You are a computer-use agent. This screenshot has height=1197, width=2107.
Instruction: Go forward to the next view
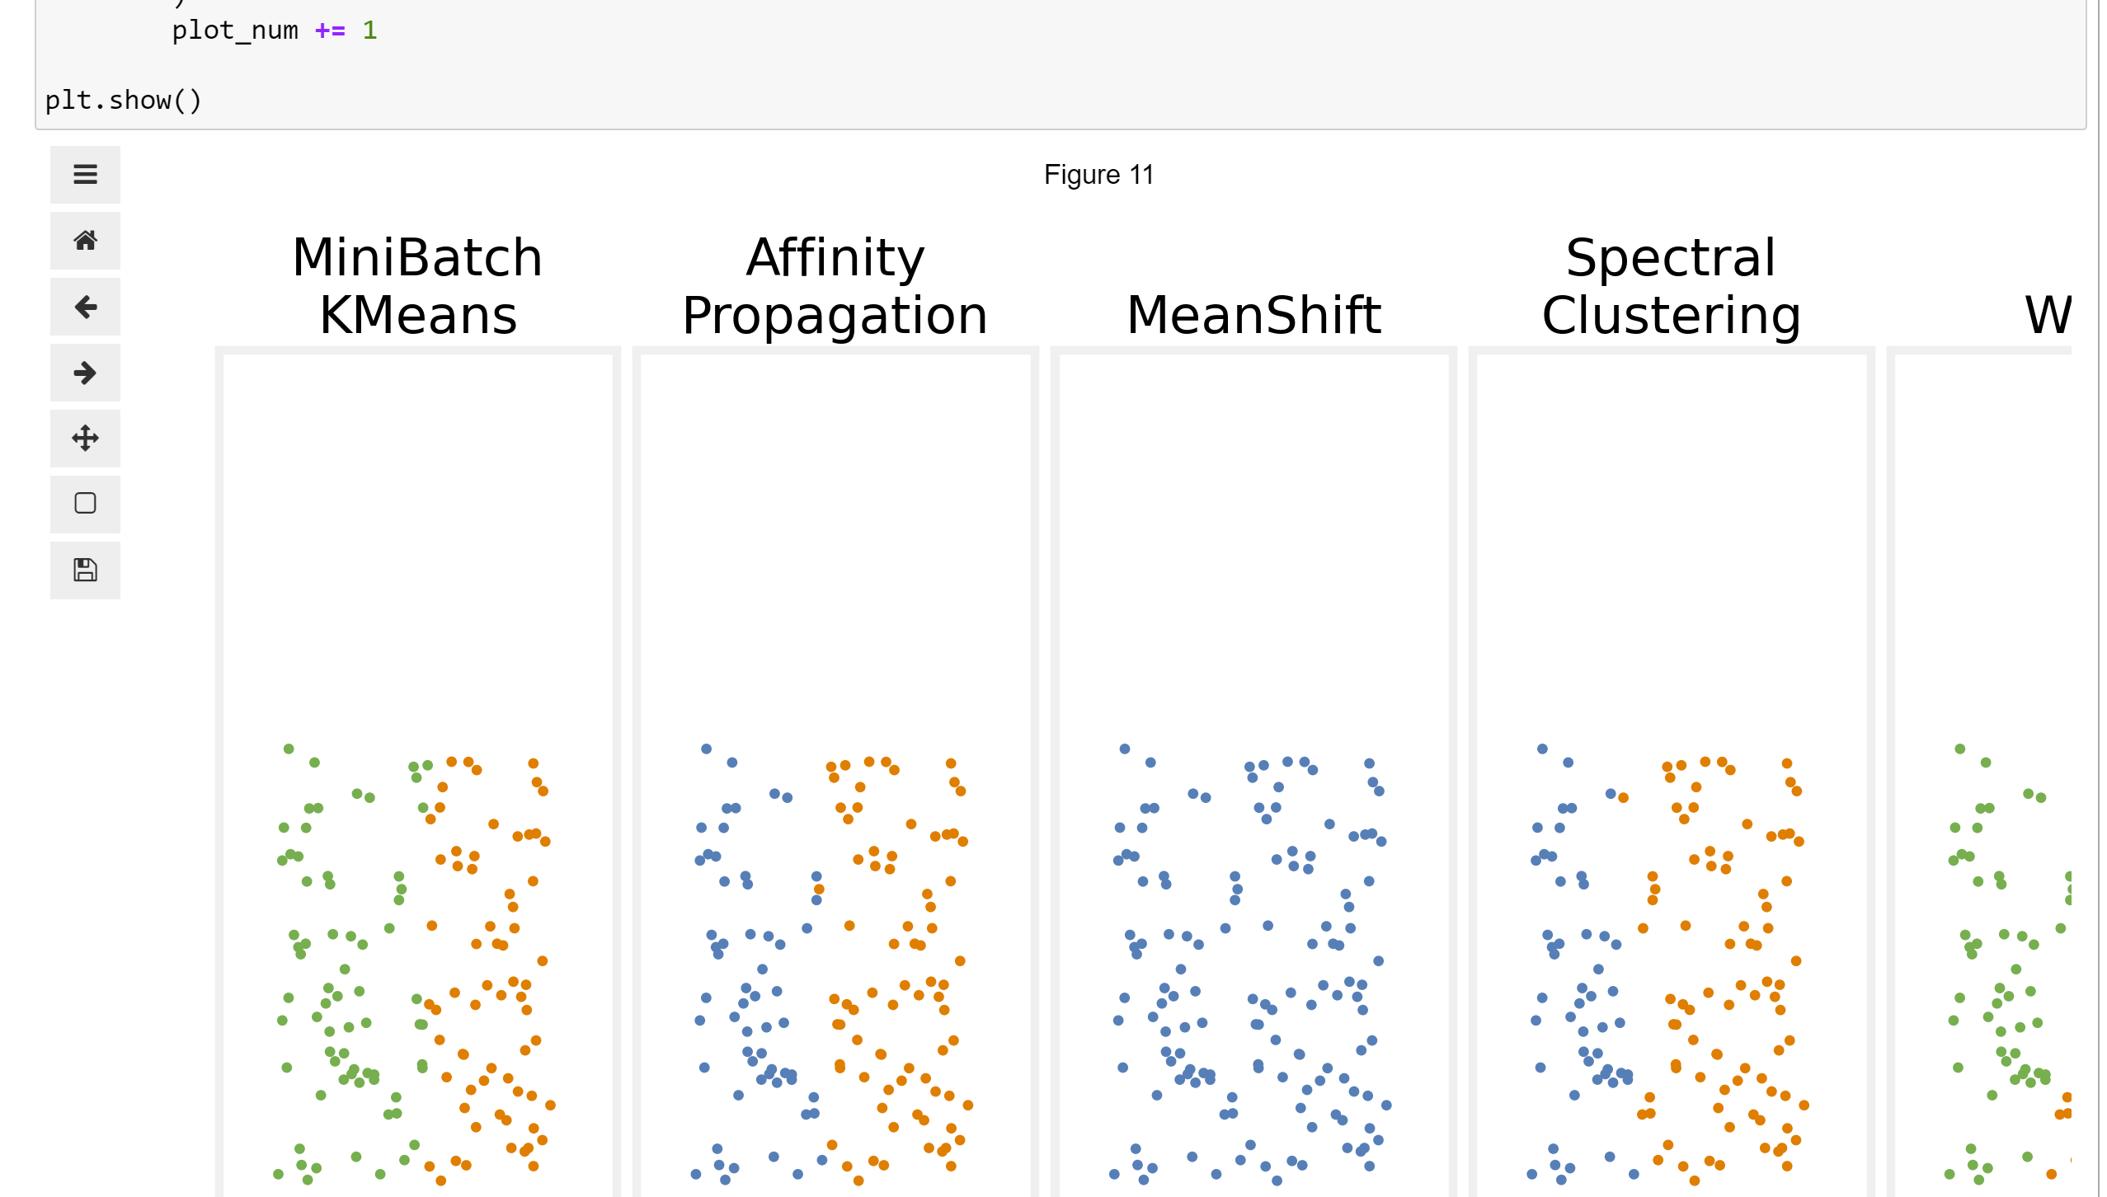[85, 373]
